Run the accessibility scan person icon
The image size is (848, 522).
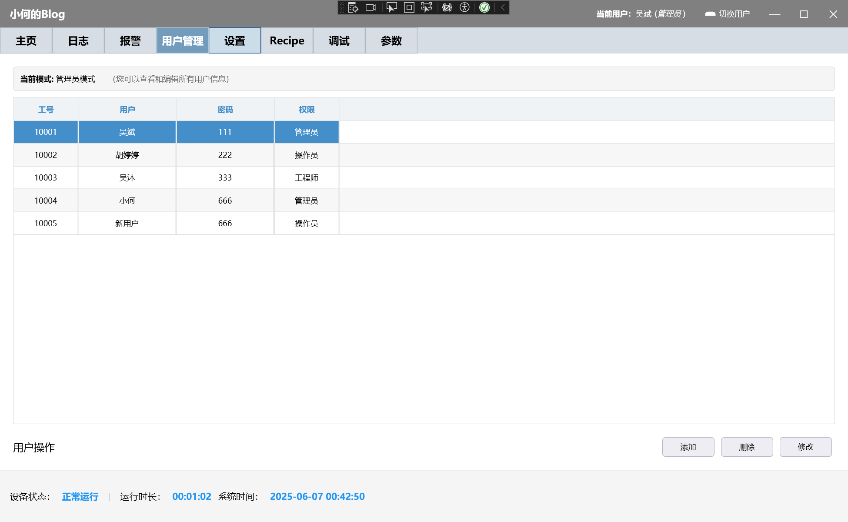point(464,7)
